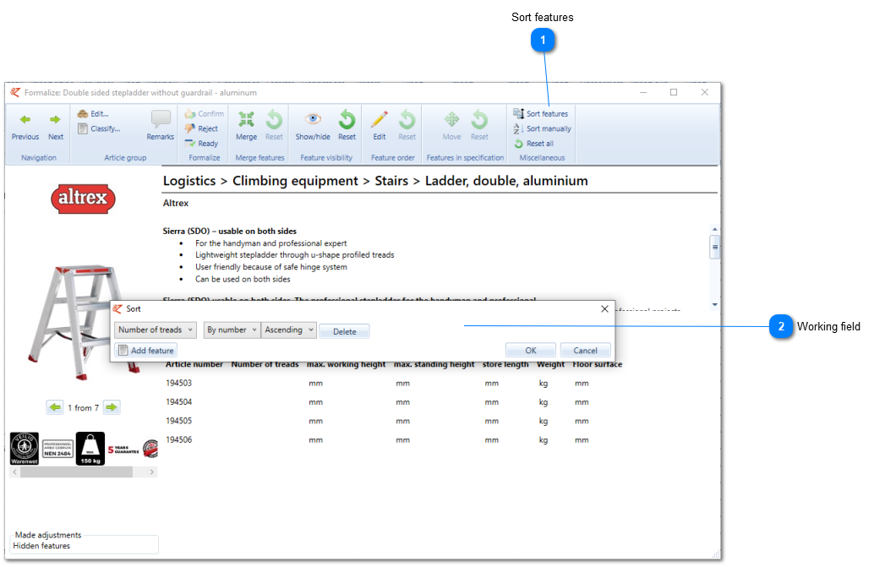
Task: Click the 5 years guarantee badge
Action: pos(123,449)
